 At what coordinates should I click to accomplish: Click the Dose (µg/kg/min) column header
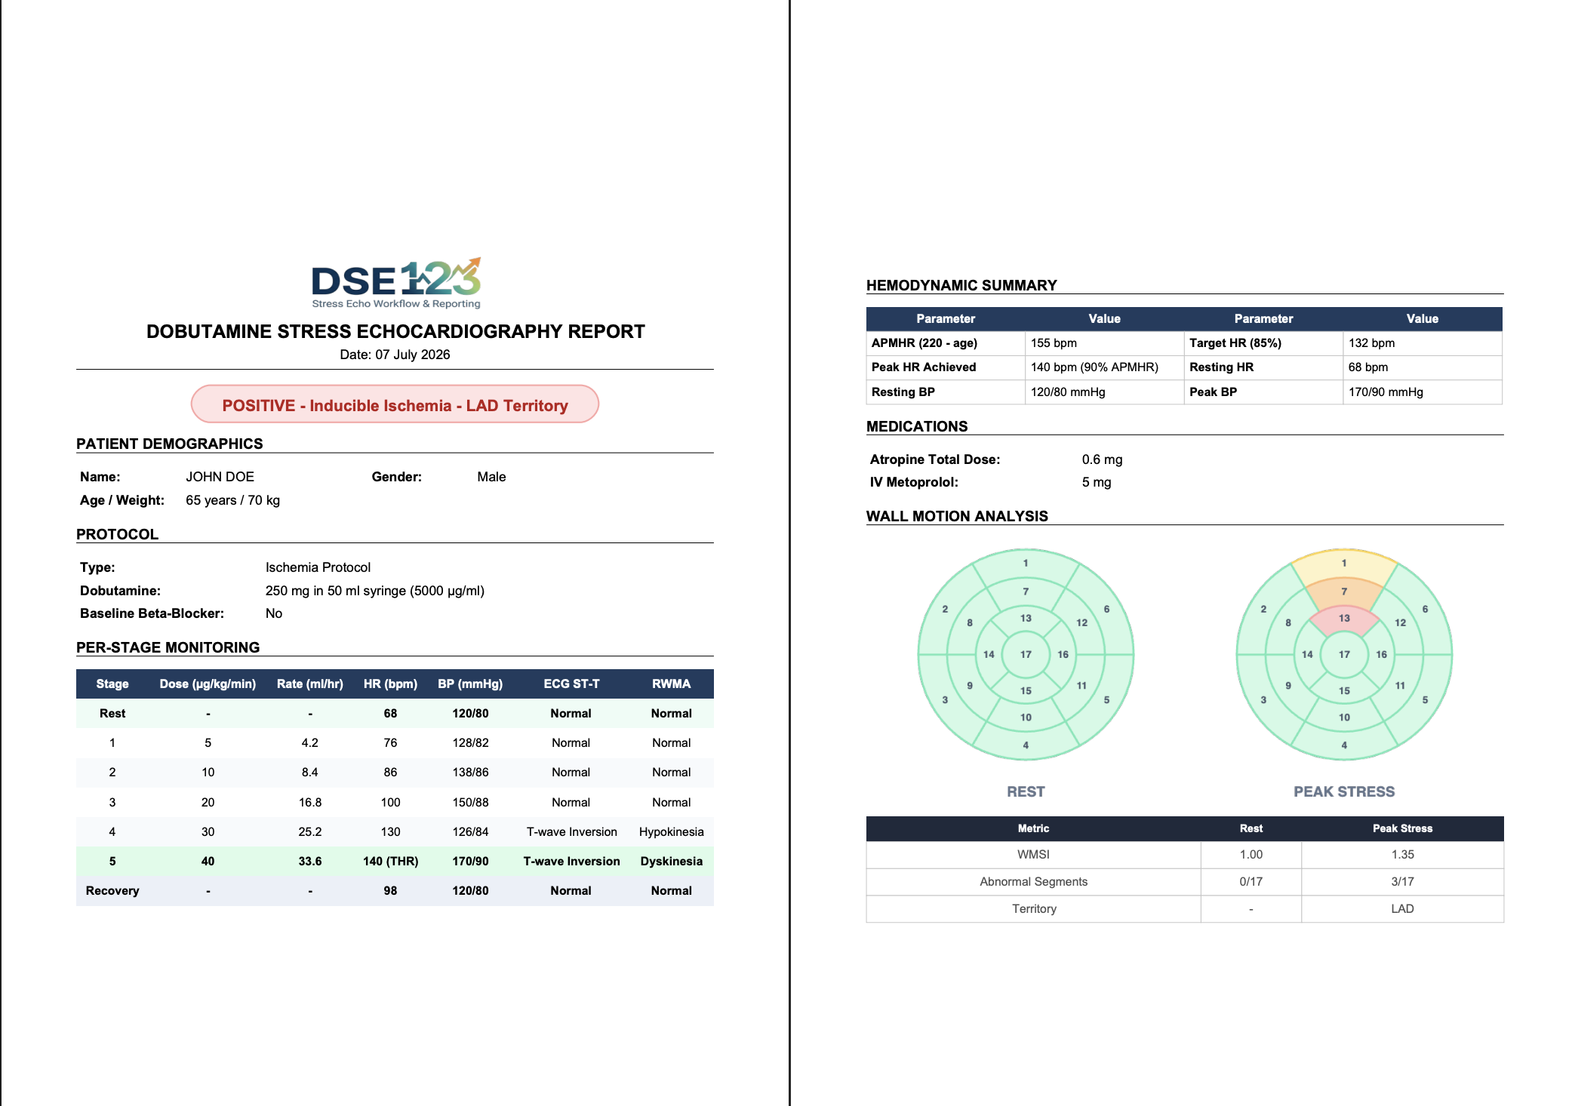click(x=208, y=684)
